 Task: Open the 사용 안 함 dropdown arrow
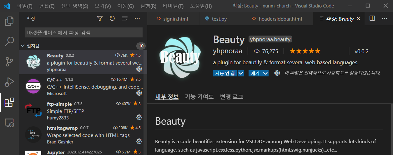(x=241, y=73)
